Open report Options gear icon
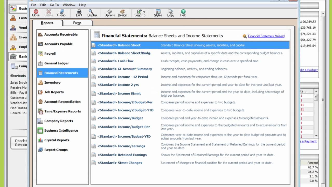The width and height of the screenshot is (332, 187). [110, 13]
